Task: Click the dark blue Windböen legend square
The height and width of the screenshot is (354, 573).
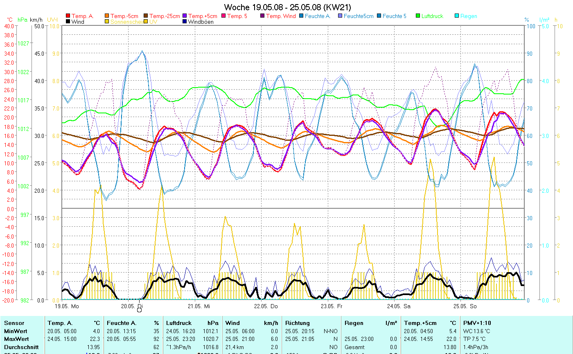Action: (x=185, y=22)
